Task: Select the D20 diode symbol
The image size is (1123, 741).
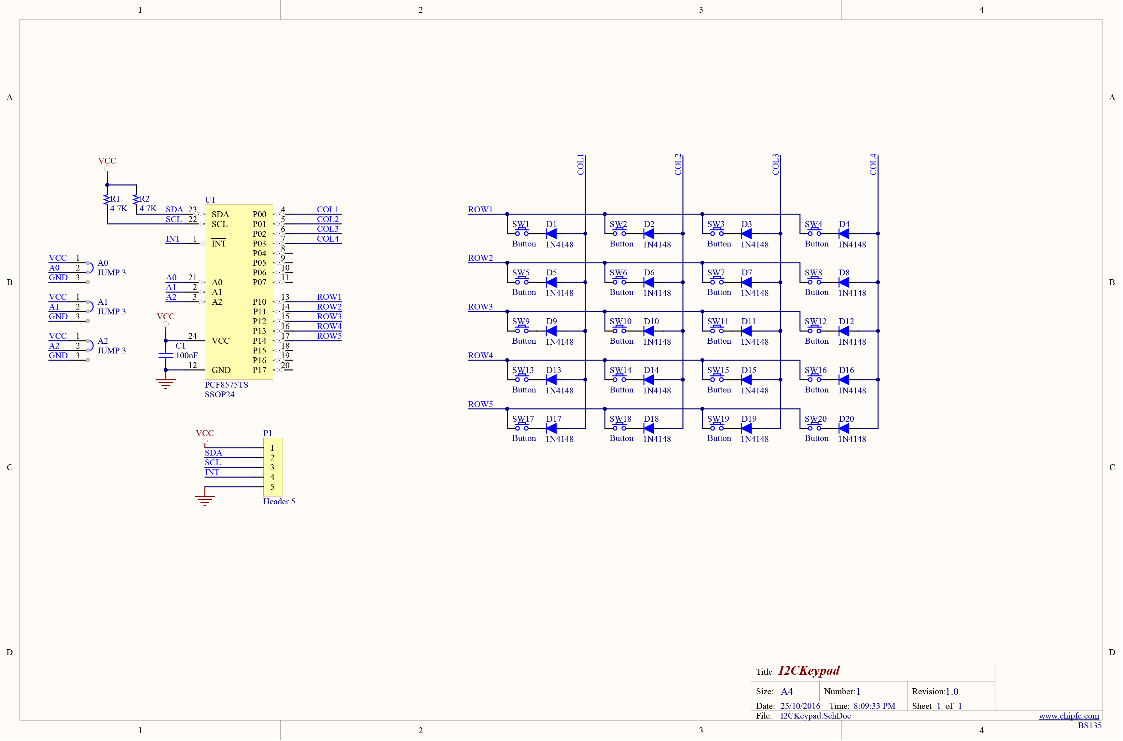Action: click(843, 428)
